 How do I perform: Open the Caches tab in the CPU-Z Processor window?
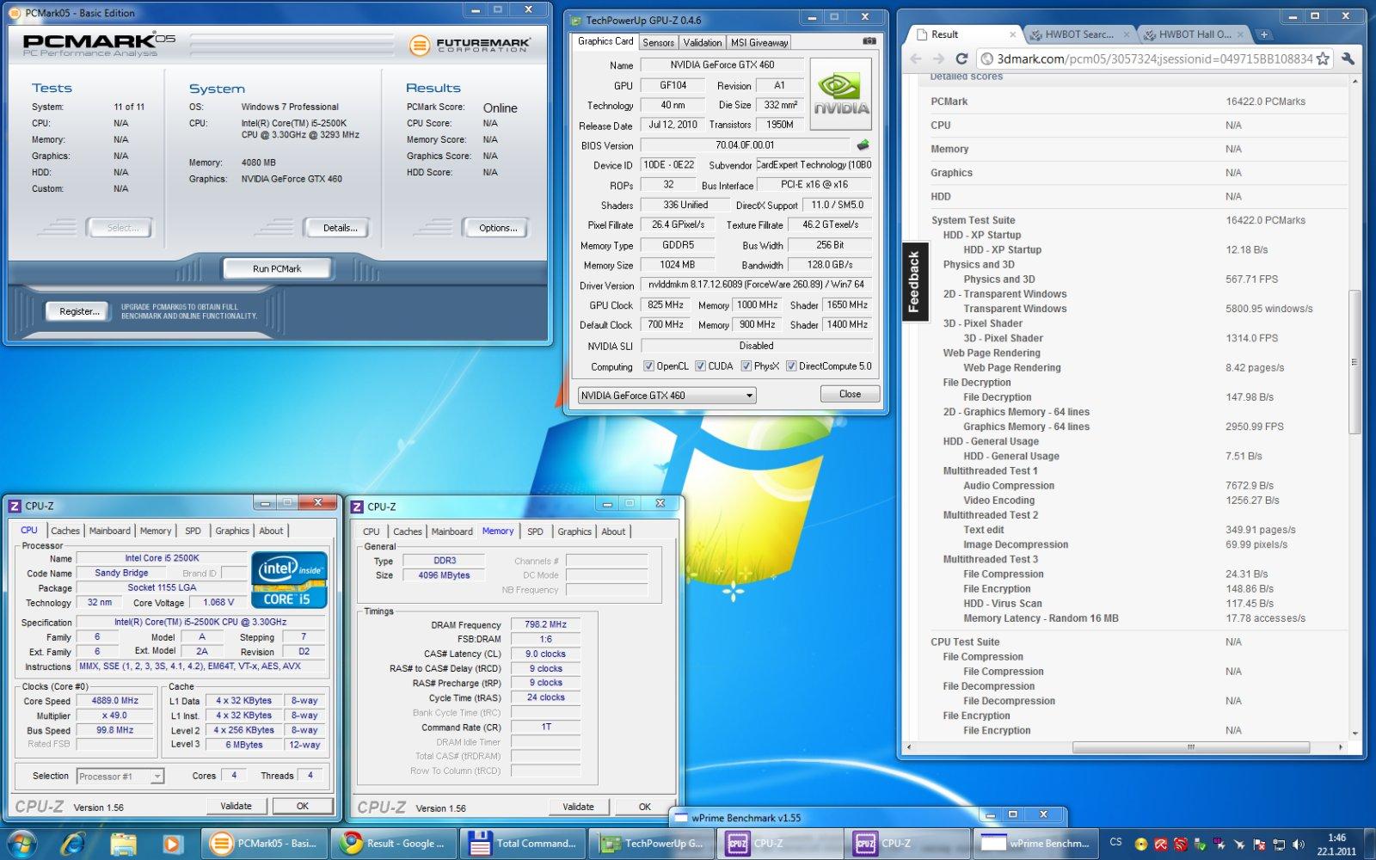coord(65,531)
